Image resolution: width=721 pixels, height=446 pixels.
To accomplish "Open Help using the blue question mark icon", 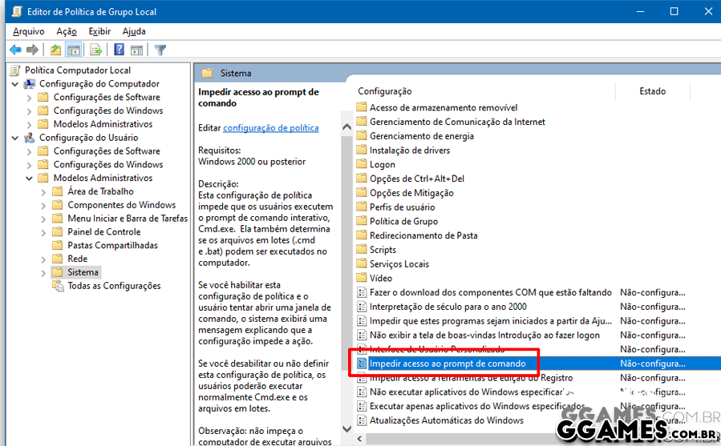I will (x=119, y=50).
